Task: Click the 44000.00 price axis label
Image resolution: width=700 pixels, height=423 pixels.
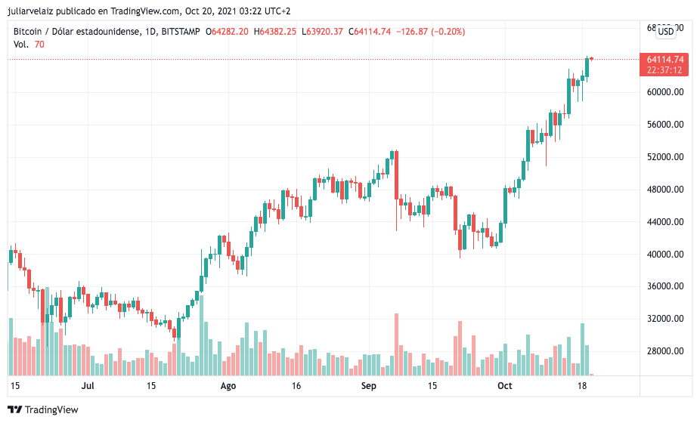Action: [665, 222]
